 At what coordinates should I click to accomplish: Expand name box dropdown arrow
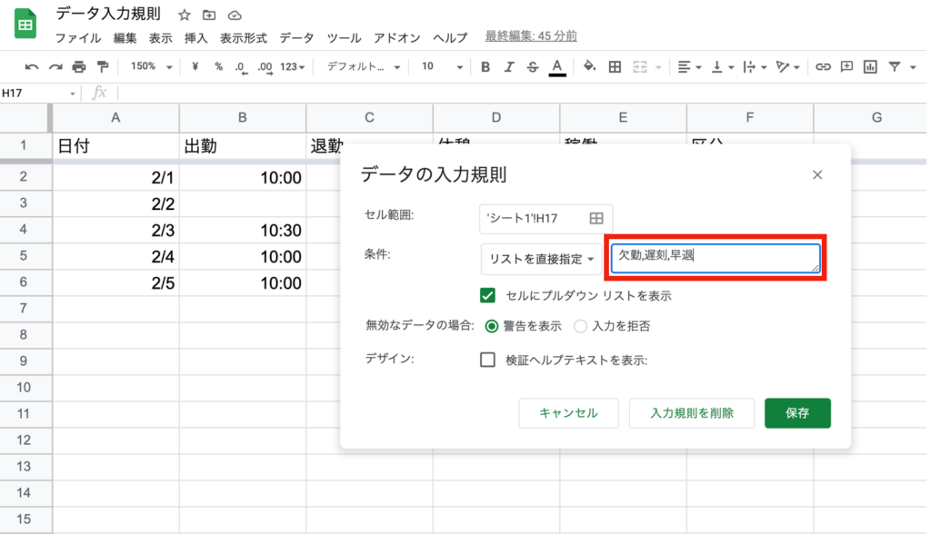click(73, 94)
